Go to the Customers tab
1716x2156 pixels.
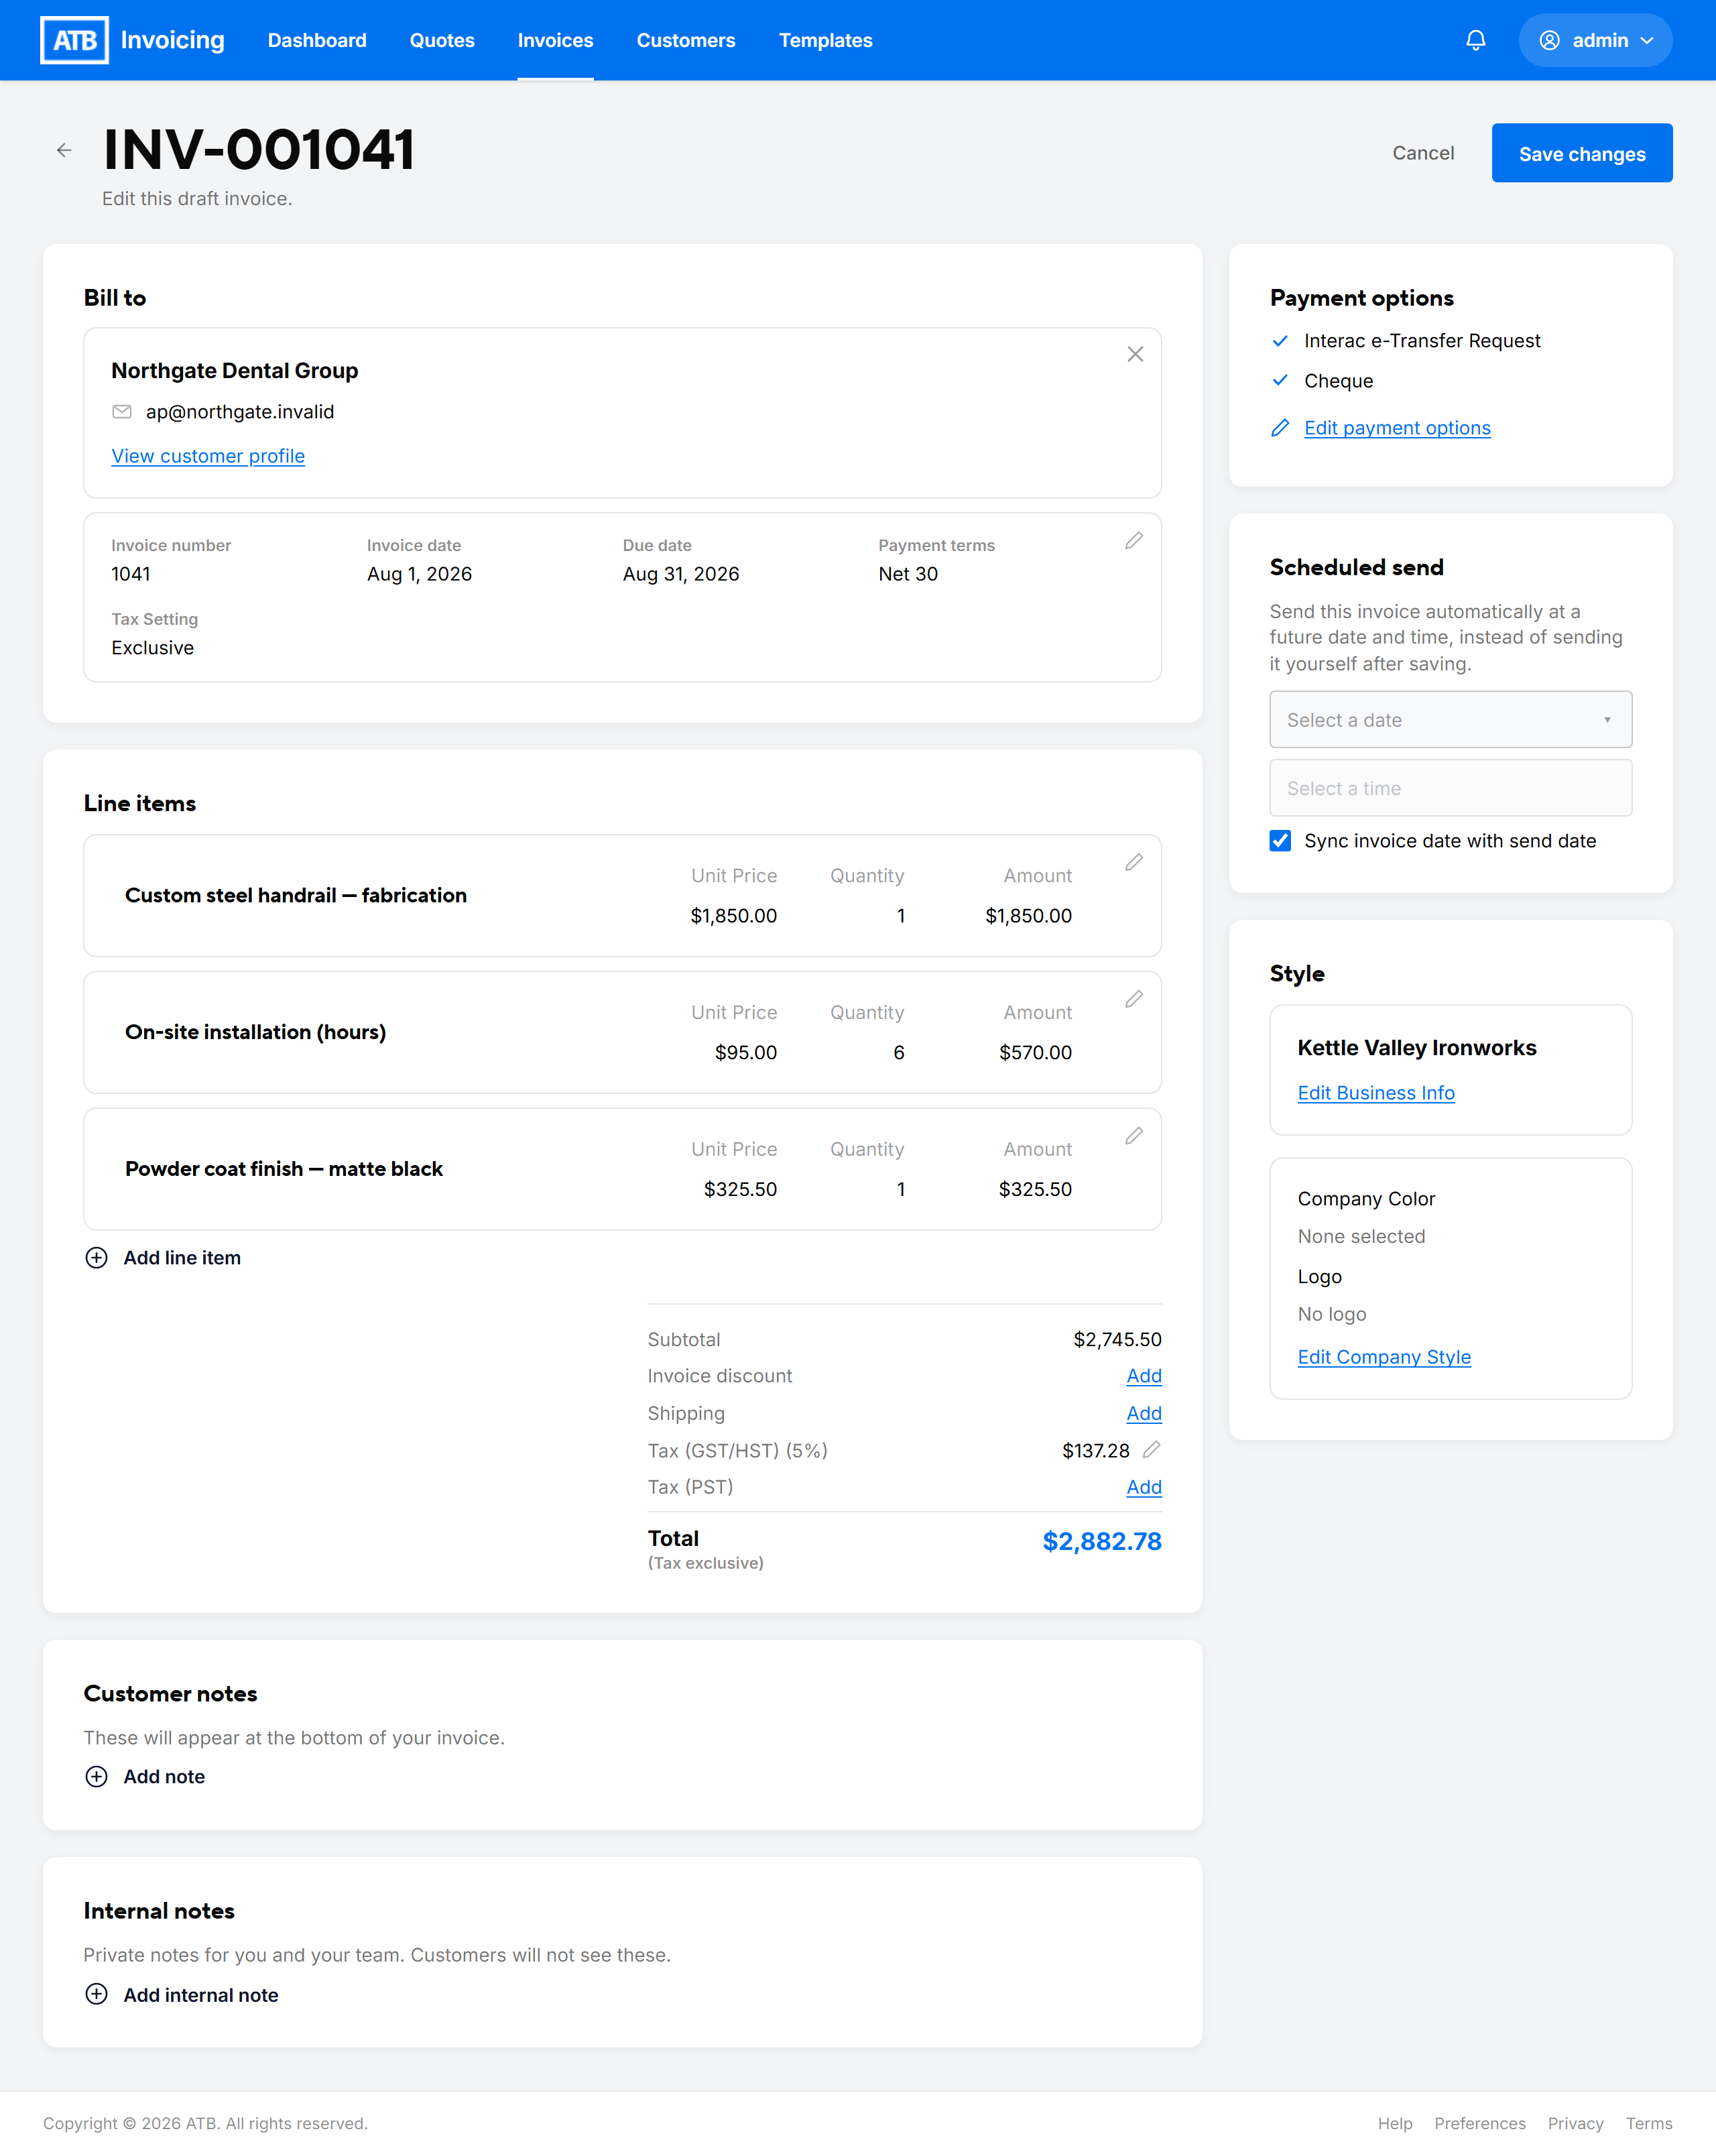tap(686, 40)
